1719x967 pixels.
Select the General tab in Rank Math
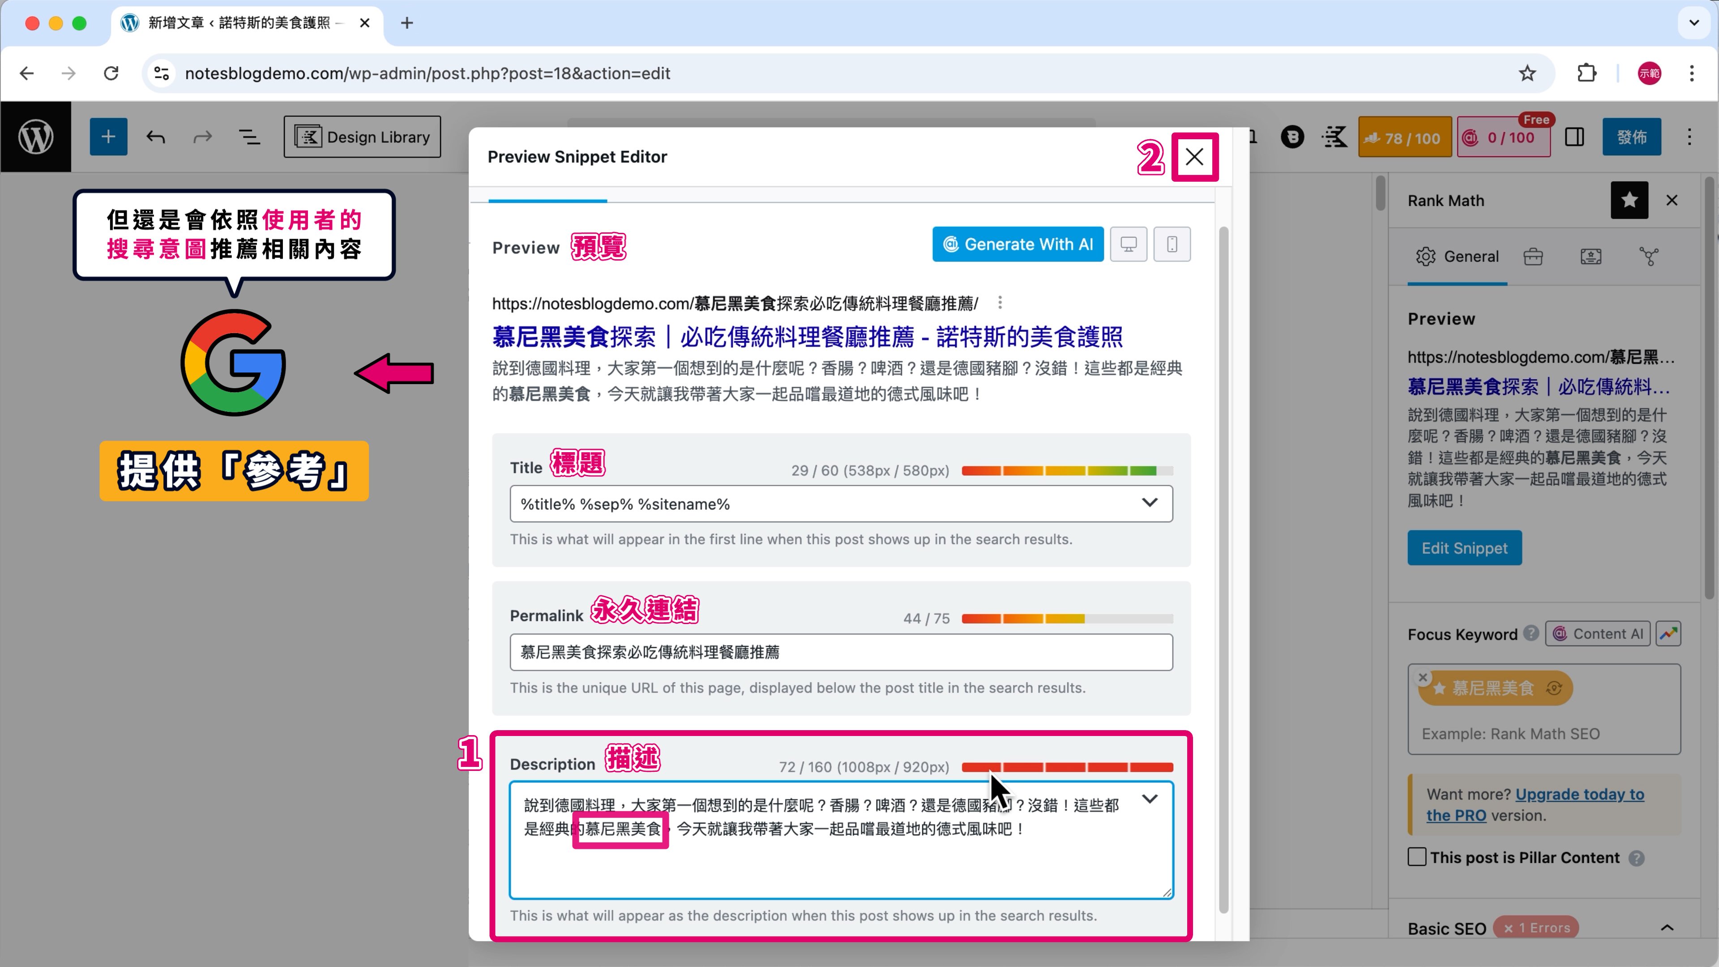(x=1458, y=256)
